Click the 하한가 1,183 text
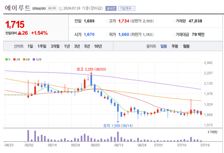Image resolution: width=224 pixels, height=153 pixels. (x=142, y=34)
